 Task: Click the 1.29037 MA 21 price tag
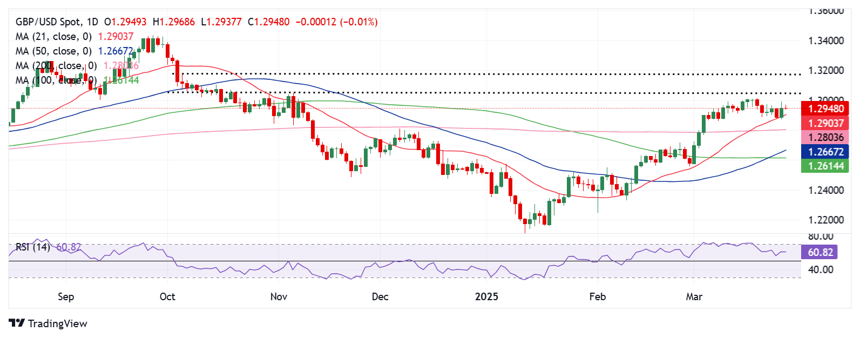click(825, 123)
